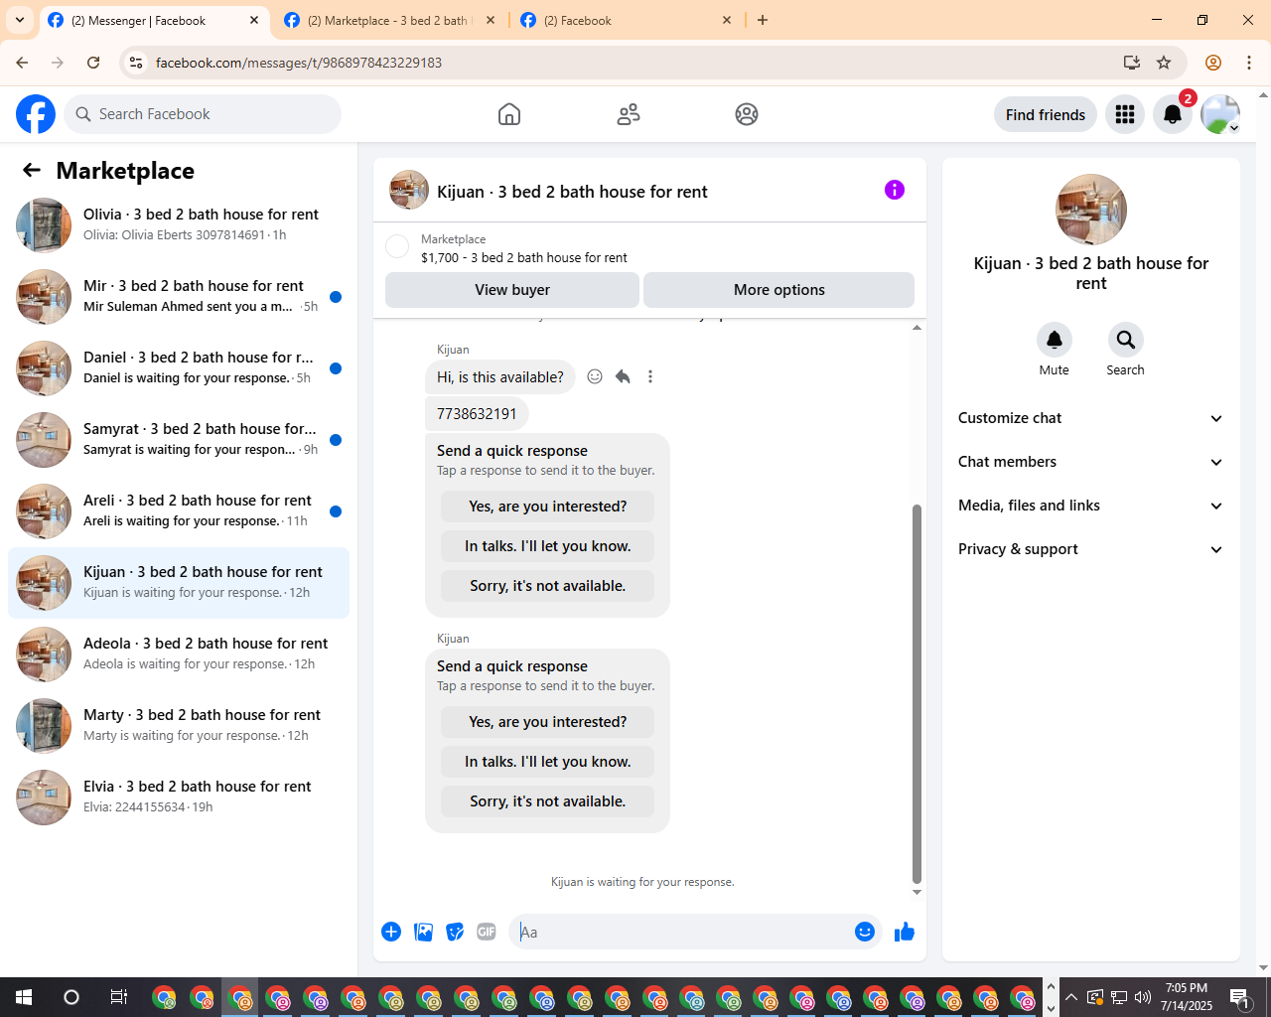Viewport: 1271px width, 1017px height.
Task: Select the (2) Messenger | Facebook tab
Action: pyautogui.click(x=153, y=20)
